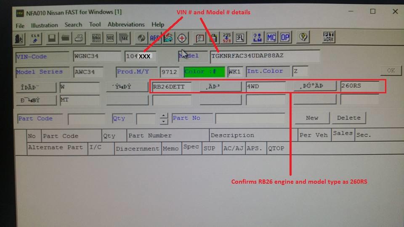Open the Tool menu
The height and width of the screenshot is (227, 404).
pyautogui.click(x=95, y=24)
